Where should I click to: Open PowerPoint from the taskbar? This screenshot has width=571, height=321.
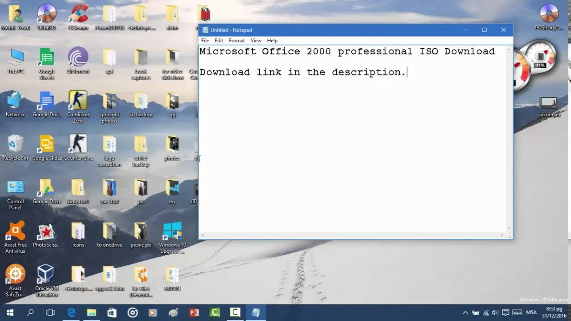[194, 313]
